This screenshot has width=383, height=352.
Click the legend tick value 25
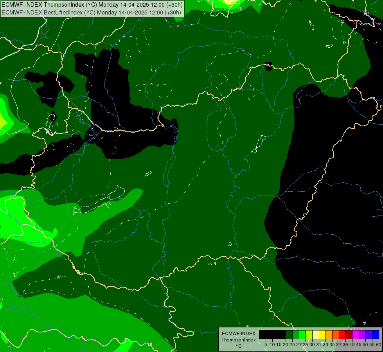pyautogui.click(x=292, y=345)
